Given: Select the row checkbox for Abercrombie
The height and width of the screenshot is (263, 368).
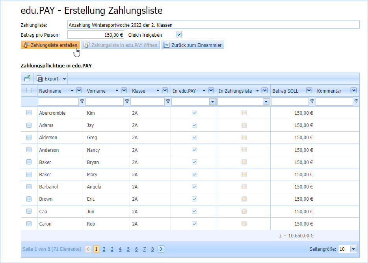Looking at the screenshot, I should (x=29, y=113).
